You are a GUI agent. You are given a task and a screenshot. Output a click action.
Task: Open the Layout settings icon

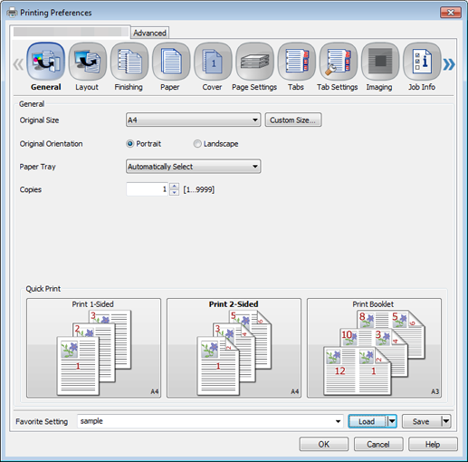point(88,62)
